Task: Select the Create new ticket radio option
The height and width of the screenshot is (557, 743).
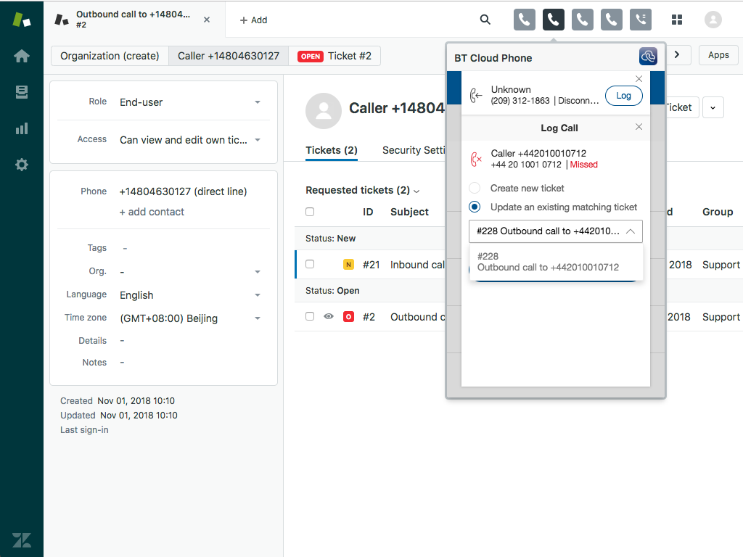Action: [475, 188]
